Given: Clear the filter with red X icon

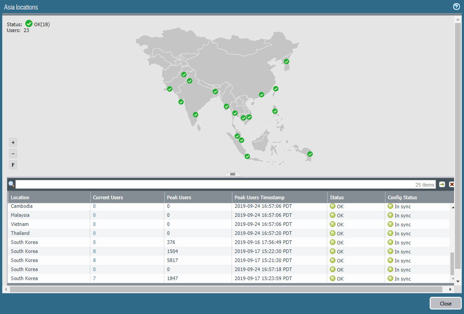Looking at the screenshot, I should [451, 184].
